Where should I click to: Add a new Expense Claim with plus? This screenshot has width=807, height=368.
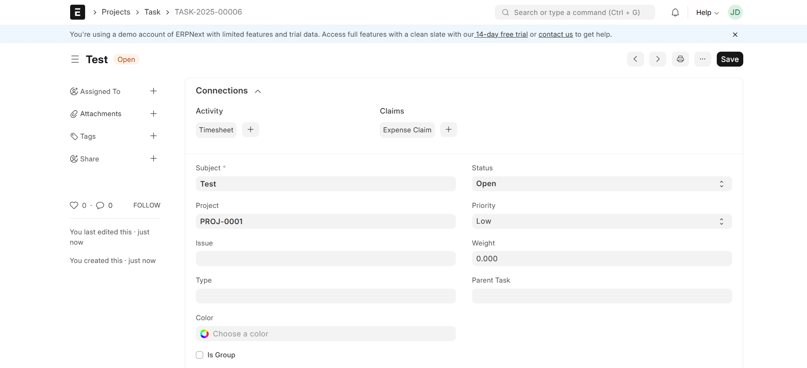(448, 130)
